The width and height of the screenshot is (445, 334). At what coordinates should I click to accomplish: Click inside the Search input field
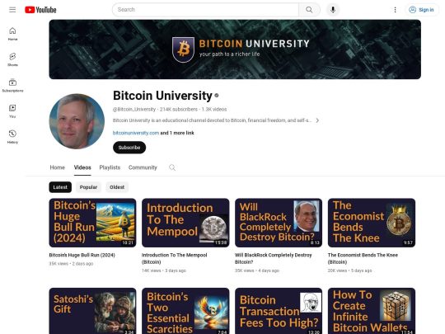click(x=205, y=10)
